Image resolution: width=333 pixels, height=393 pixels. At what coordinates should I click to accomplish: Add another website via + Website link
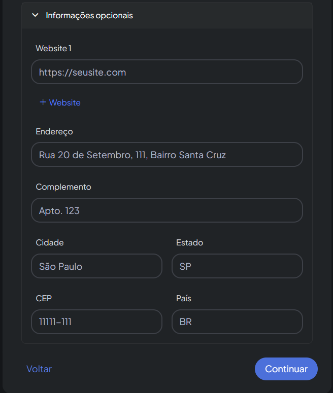click(64, 102)
